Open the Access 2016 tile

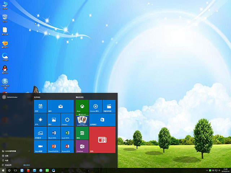(67, 147)
